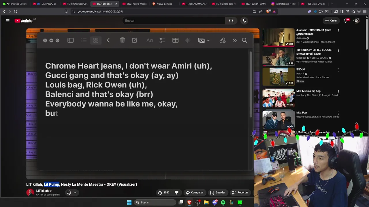Click the Notes back chevron

108,41
